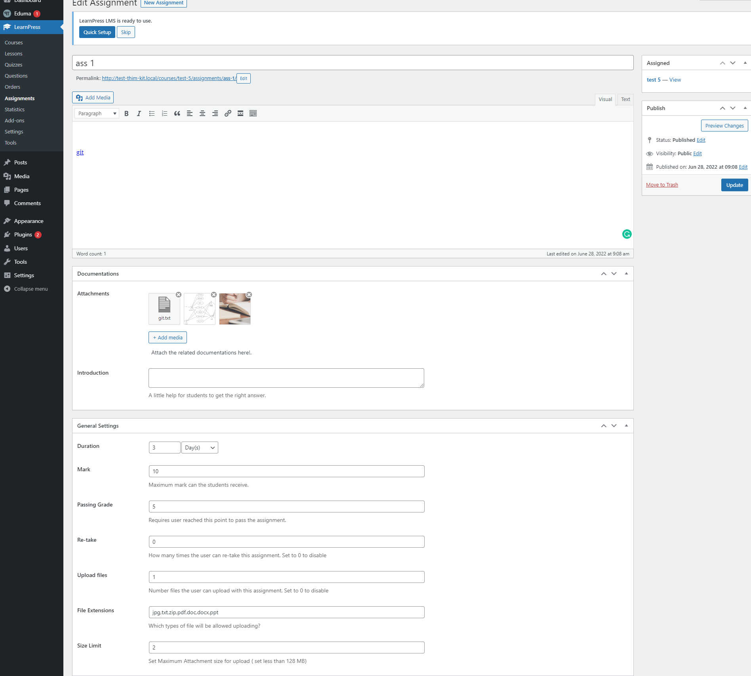Click the Quick Setup button
Screen dimensions: 751x676
(x=97, y=32)
